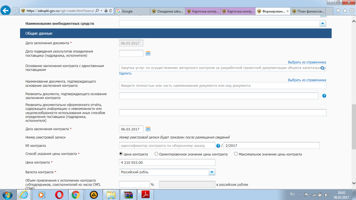Switch to 'План финансов...' tab
This screenshot has height=200, width=356.
pyautogui.click(x=308, y=11)
